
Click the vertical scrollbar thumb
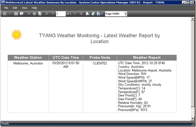coord(193,64)
